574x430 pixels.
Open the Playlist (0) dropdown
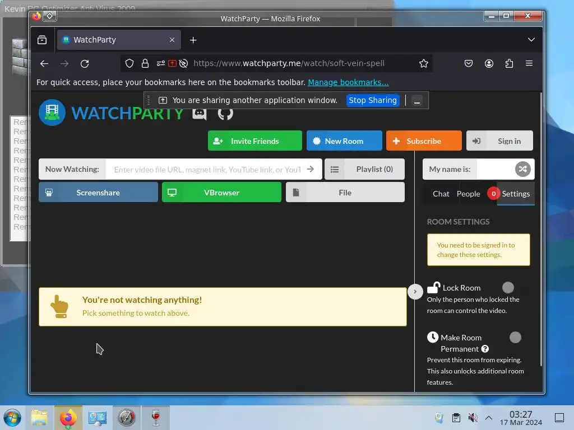pyautogui.click(x=364, y=169)
